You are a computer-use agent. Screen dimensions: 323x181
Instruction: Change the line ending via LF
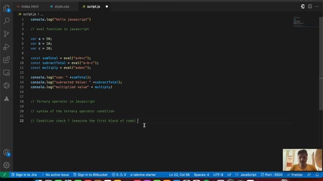[229, 175]
